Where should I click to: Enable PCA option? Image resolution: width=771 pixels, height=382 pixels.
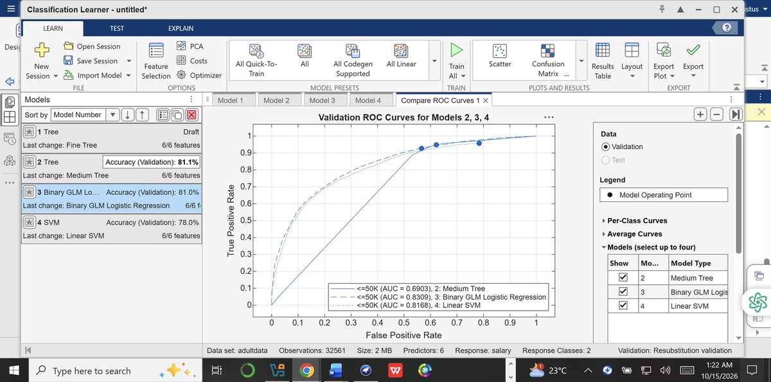click(191, 46)
